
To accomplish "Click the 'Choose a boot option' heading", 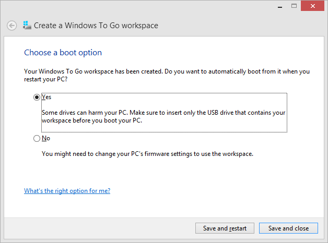I will point(63,53).
